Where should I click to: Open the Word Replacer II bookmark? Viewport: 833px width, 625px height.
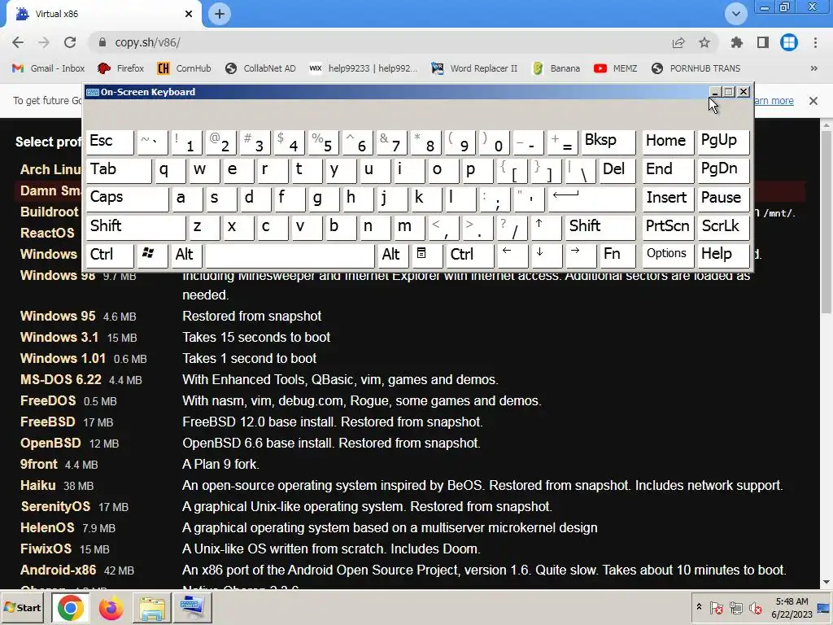pyautogui.click(x=474, y=68)
